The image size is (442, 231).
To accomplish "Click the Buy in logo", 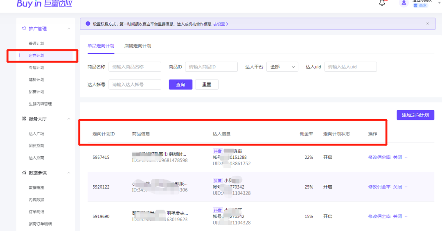I will click(45, 4).
